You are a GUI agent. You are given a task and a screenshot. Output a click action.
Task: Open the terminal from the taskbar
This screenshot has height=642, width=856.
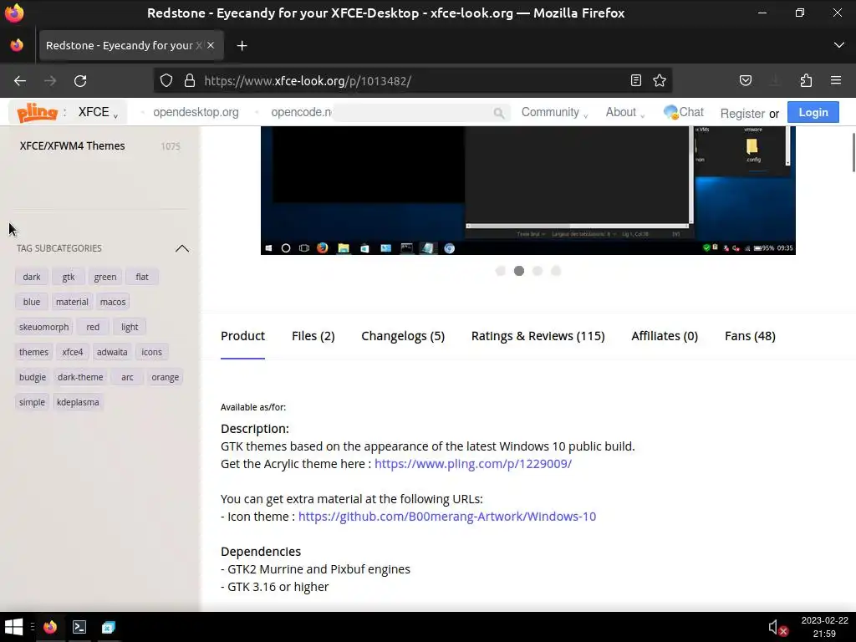point(79,627)
